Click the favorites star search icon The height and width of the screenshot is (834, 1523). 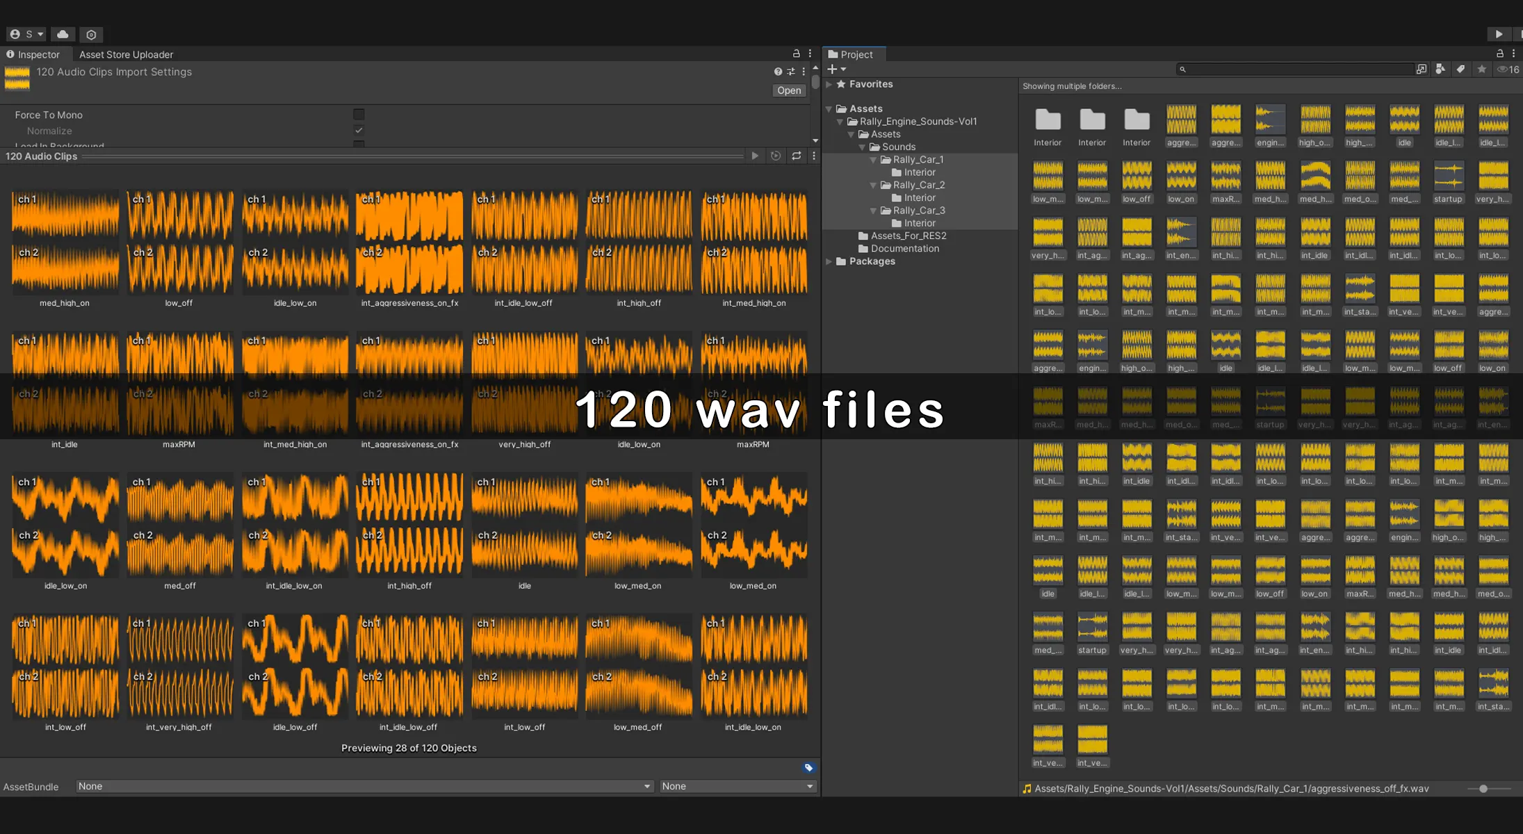click(1481, 69)
